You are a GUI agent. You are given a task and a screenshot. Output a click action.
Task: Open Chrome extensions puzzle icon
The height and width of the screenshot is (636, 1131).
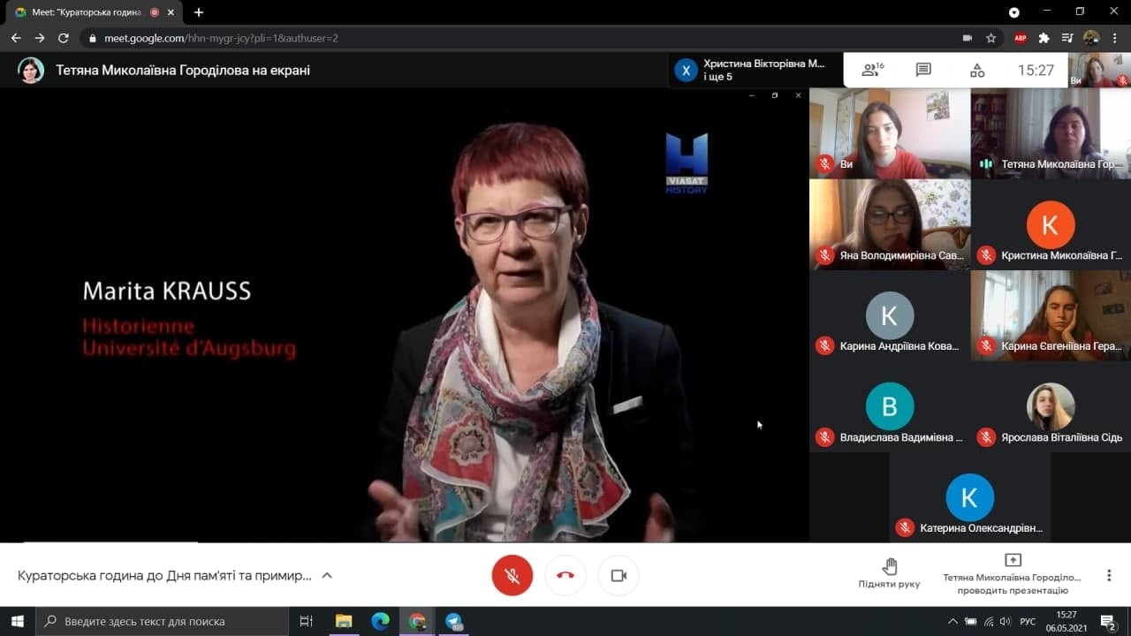pyautogui.click(x=1044, y=38)
